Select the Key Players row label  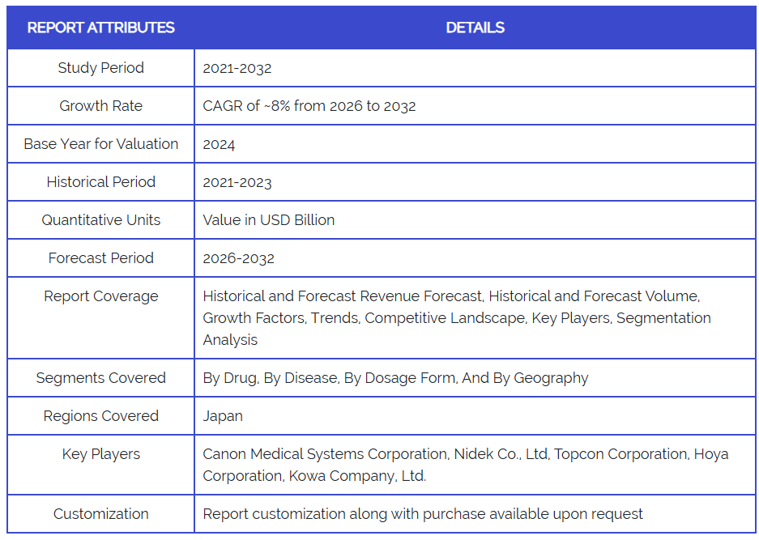coord(100,454)
